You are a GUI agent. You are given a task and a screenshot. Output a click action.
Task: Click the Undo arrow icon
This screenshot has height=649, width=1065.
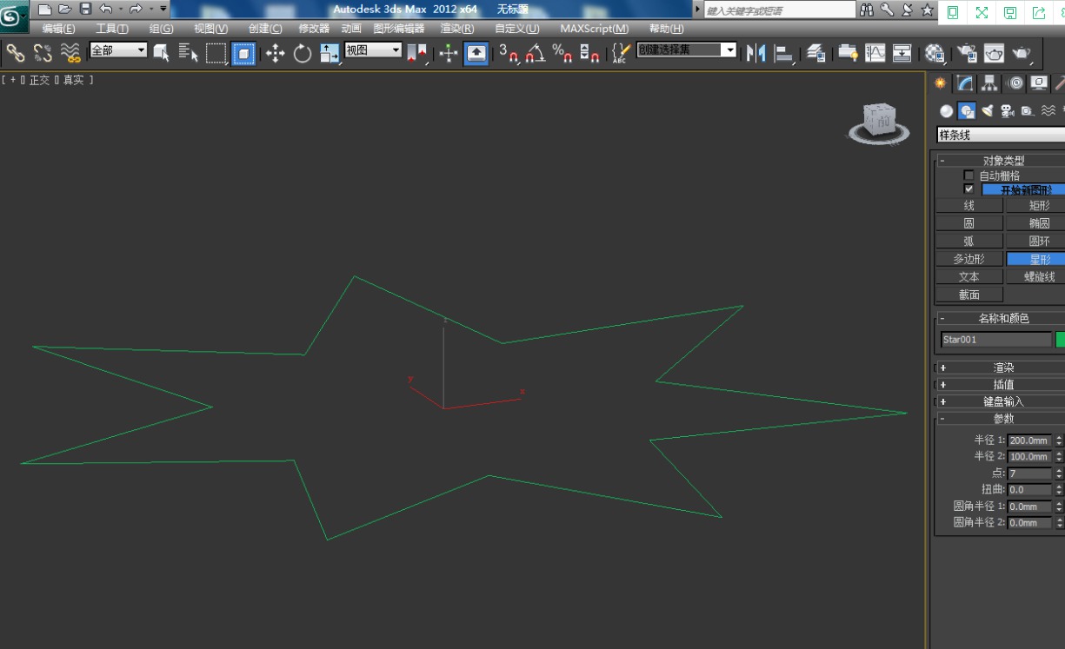click(105, 9)
